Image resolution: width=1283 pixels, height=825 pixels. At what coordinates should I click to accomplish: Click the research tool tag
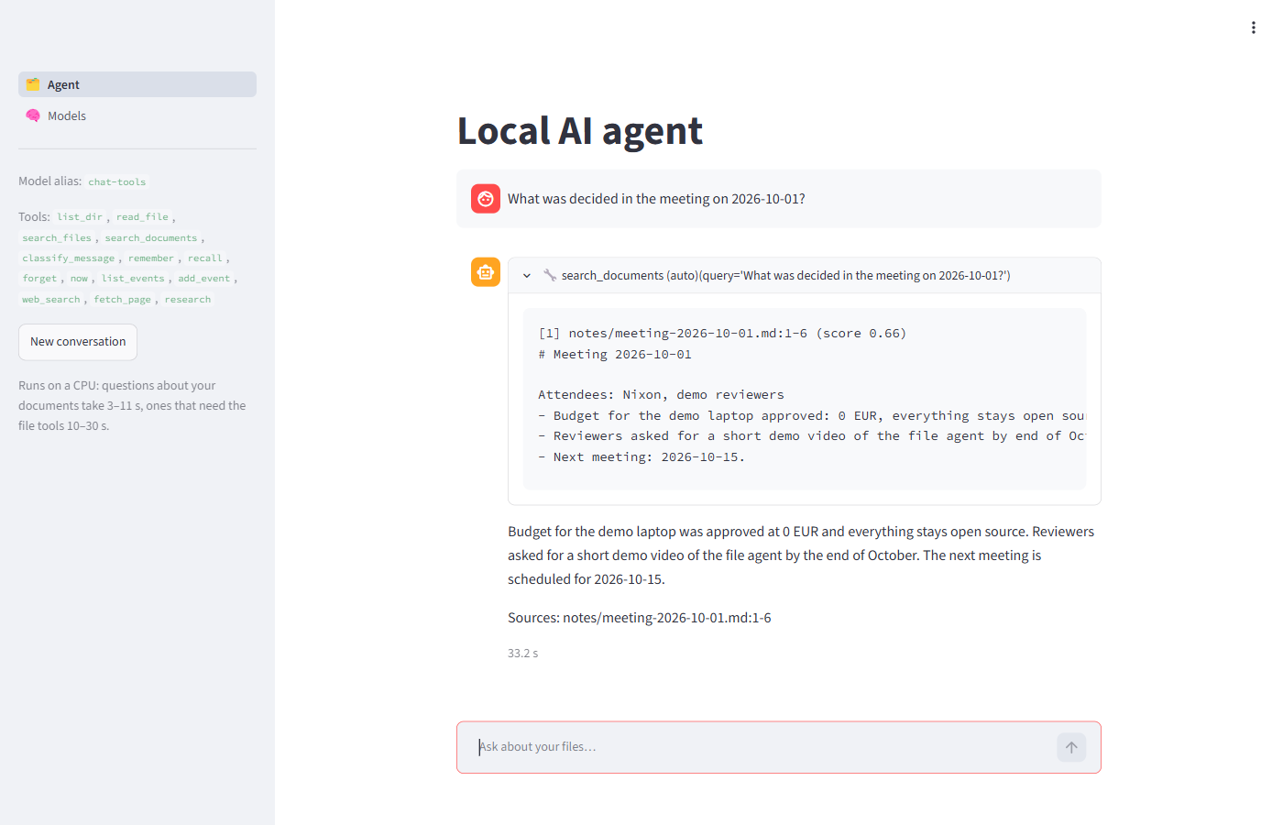tap(188, 300)
